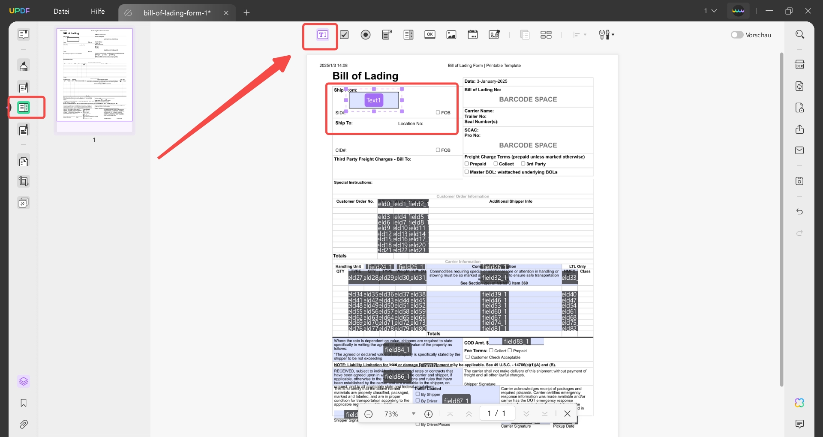Choose the Date field tool

click(x=473, y=35)
